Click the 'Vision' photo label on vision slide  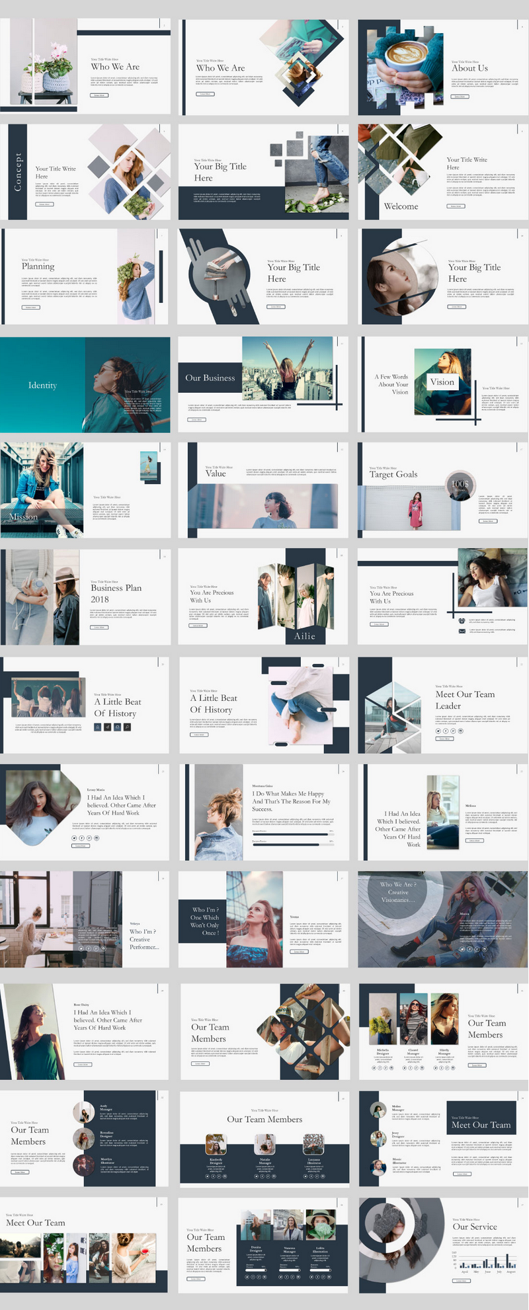(x=442, y=382)
